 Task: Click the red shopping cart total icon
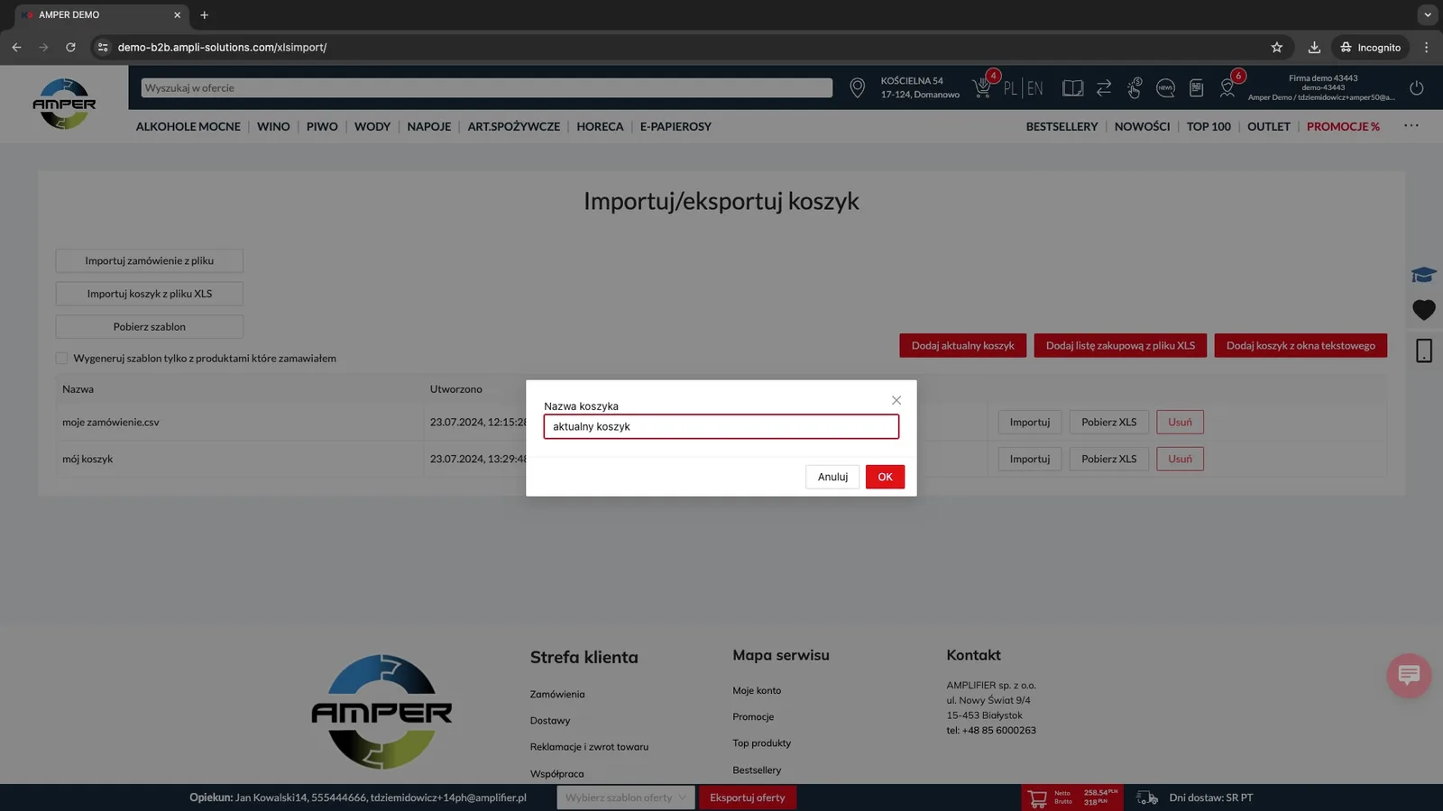click(1037, 798)
